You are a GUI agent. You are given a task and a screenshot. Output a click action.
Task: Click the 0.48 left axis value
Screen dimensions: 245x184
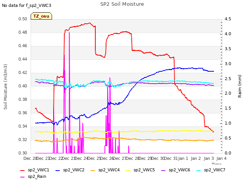[23, 33]
